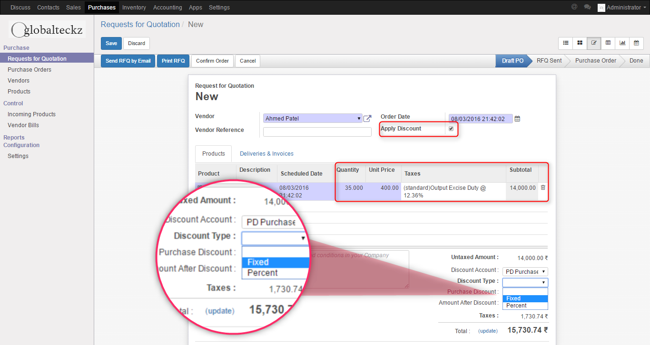Open vendor Ahmed Patel external link icon

click(x=367, y=119)
